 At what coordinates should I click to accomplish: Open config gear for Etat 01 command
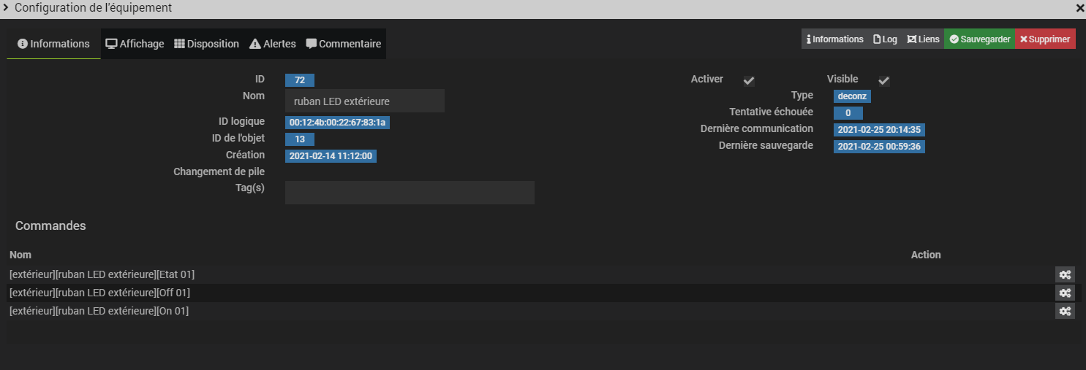(x=1065, y=274)
